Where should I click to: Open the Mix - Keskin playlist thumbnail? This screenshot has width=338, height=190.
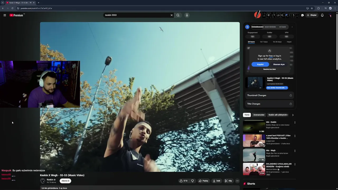coord(254,127)
